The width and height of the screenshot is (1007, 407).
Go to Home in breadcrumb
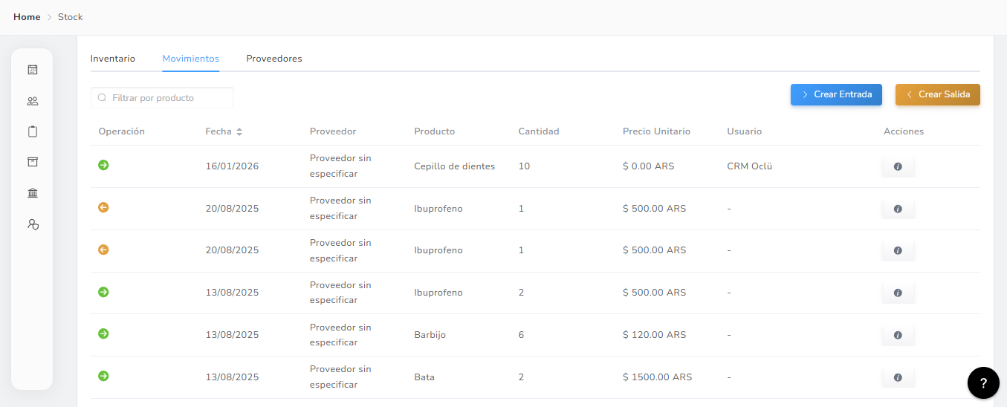(x=27, y=17)
